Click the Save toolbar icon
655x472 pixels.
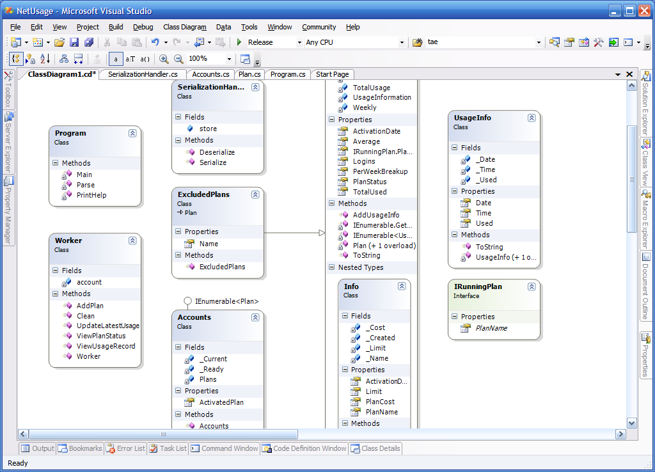click(x=75, y=42)
